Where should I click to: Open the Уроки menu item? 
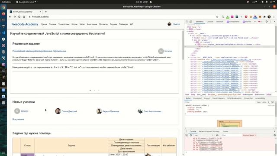tap(44, 24)
